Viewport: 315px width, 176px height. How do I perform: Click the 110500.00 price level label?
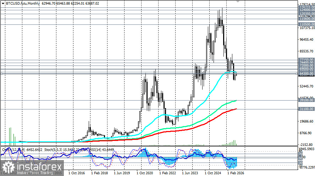click(307, 24)
